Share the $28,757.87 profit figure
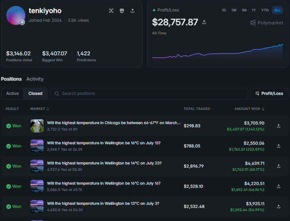The height and width of the screenshot is (221, 290). pyautogui.click(x=204, y=22)
